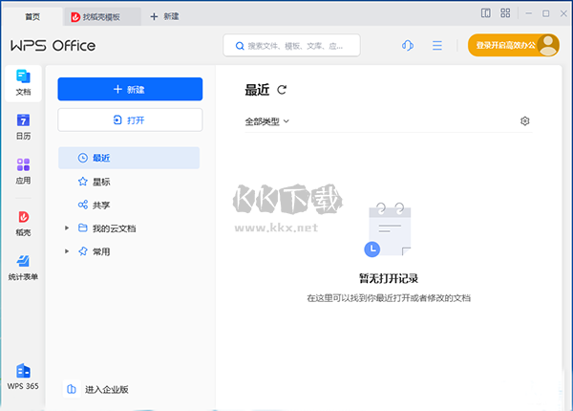Open the WPS 365 sidebar icon
The image size is (573, 411).
[23, 377]
